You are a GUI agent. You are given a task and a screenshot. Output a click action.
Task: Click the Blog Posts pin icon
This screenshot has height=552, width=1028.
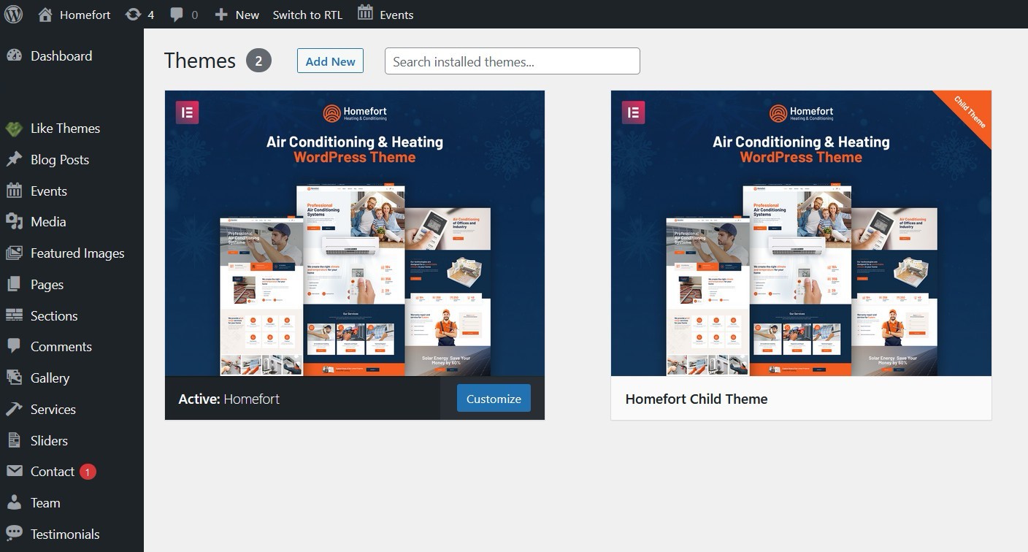pos(14,159)
